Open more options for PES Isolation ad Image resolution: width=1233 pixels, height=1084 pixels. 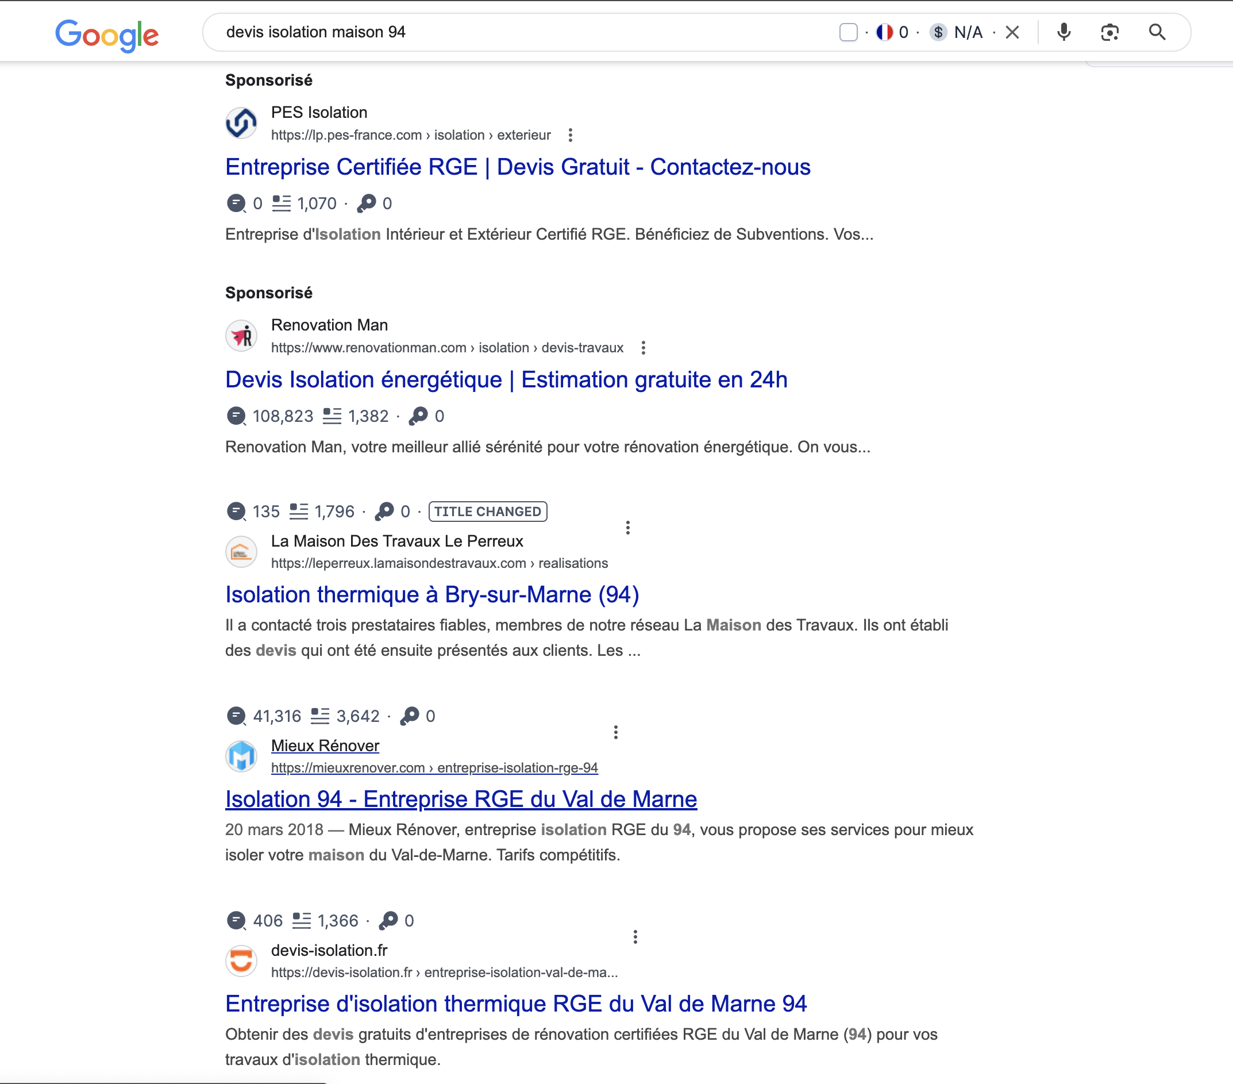[x=570, y=135]
